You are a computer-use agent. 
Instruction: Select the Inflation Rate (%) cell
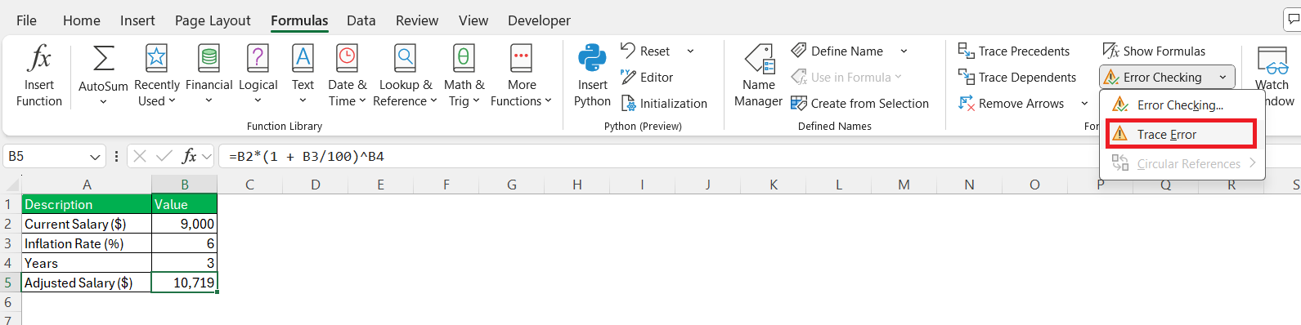click(87, 243)
